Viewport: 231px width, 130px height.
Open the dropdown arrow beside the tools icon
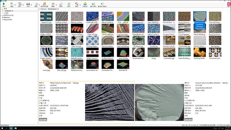[81, 4]
